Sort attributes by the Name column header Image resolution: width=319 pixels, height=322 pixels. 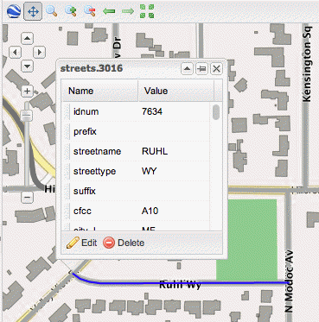click(x=99, y=91)
